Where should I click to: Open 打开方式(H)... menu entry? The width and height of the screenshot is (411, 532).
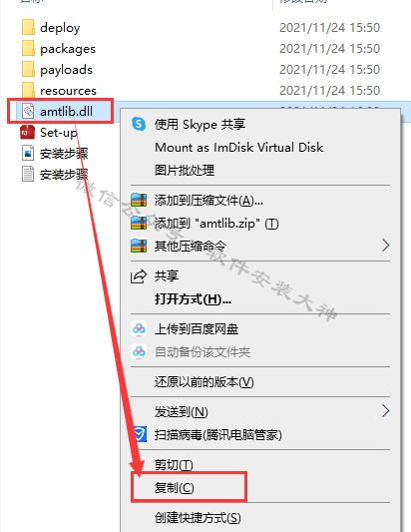tap(193, 299)
